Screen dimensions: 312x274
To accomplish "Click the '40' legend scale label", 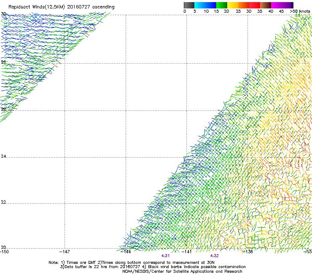I will [x=271, y=11].
